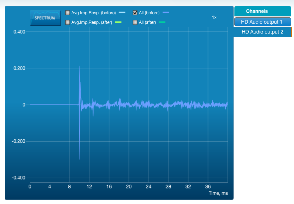Image resolution: width=294 pixels, height=204 pixels.
Task: Click the 36 ms time axis label
Action: [208, 187]
